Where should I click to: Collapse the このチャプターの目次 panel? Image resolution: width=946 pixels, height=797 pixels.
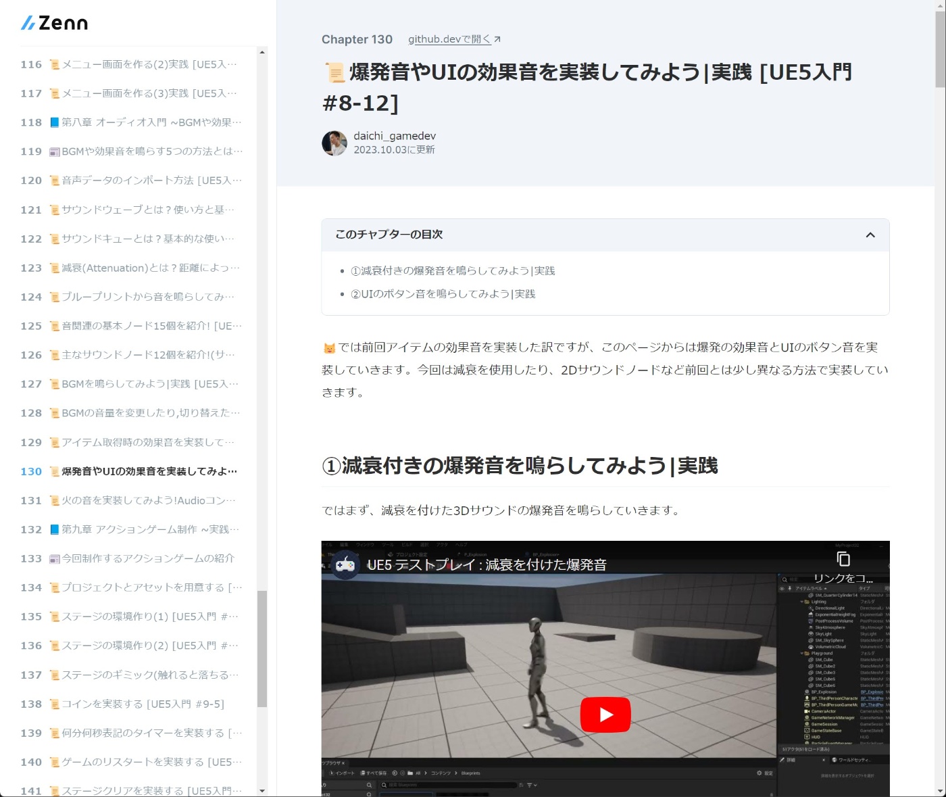pyautogui.click(x=871, y=235)
